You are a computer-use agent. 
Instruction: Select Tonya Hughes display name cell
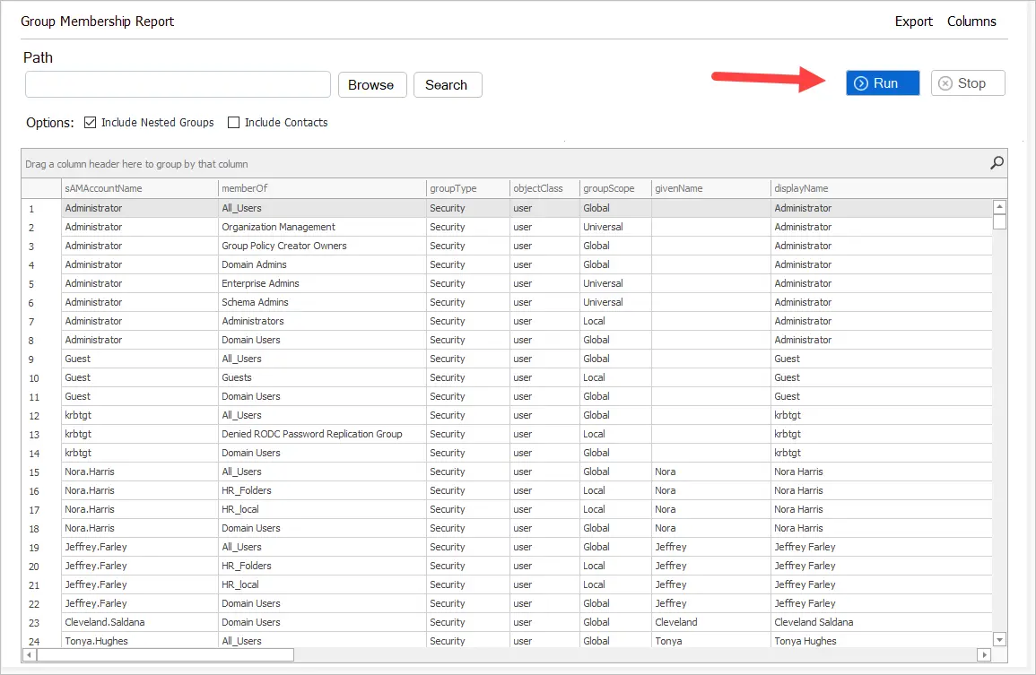882,641
